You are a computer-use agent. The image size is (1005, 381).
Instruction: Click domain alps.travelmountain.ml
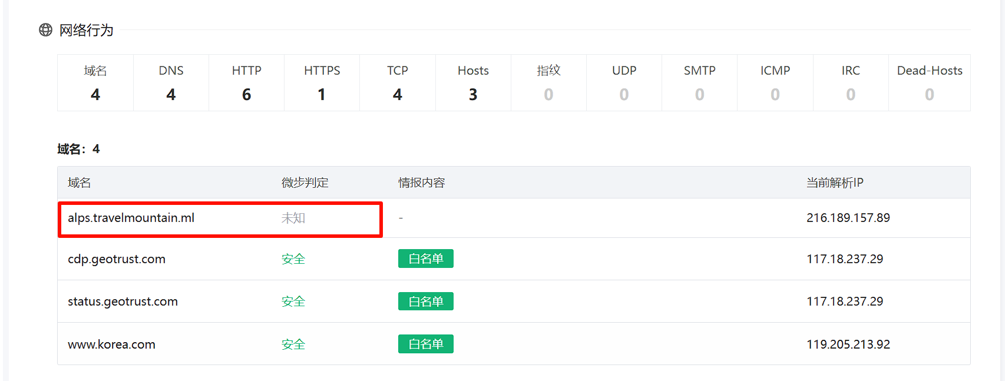point(131,218)
